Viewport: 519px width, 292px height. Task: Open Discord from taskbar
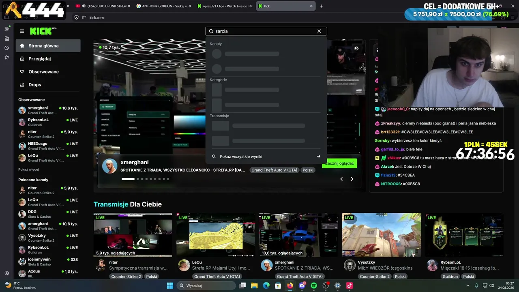click(302, 286)
